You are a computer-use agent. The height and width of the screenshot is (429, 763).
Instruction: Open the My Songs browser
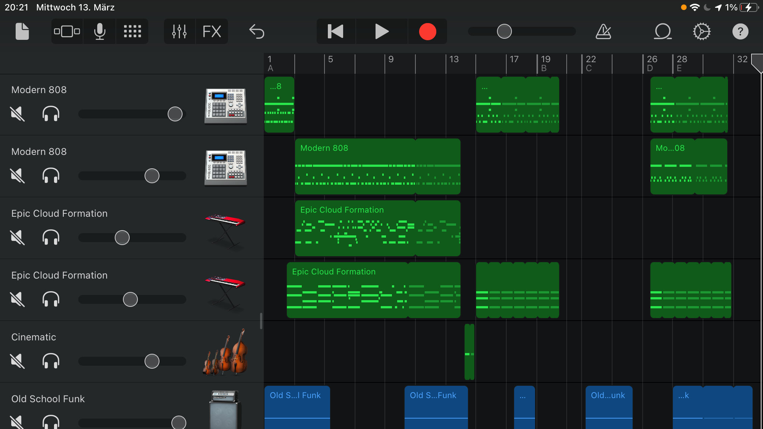pyautogui.click(x=22, y=32)
